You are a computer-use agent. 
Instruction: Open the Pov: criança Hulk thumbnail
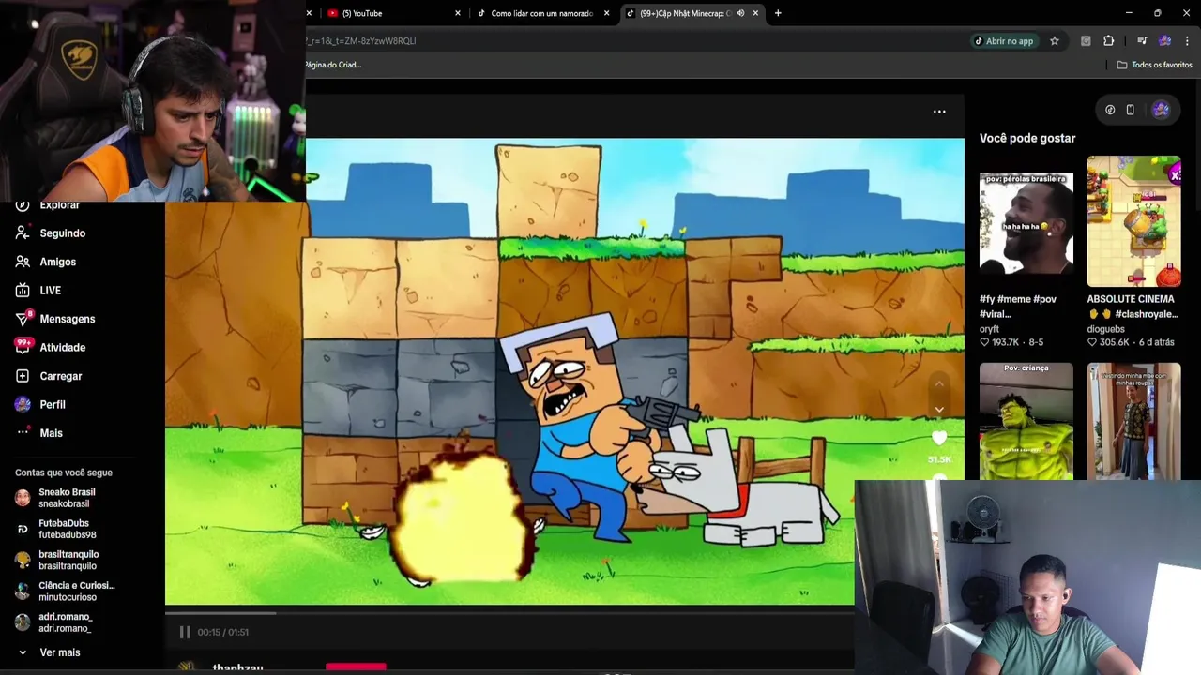click(1026, 421)
